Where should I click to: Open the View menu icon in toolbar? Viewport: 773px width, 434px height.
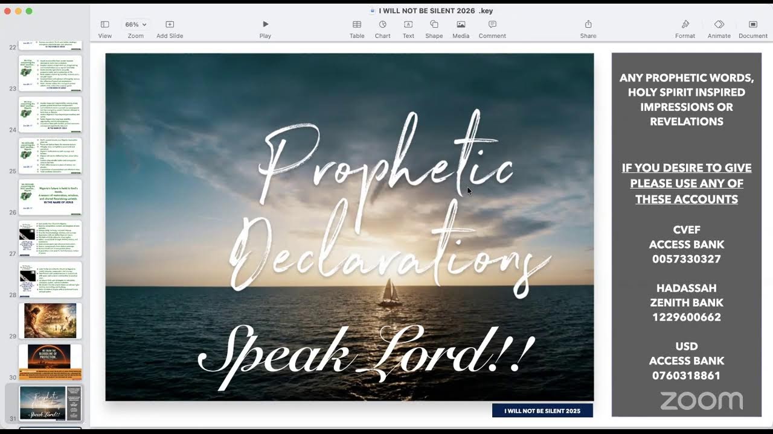[104, 25]
